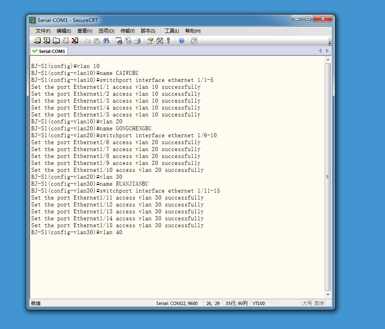Click the terminal scrollbar down arrow
The image size is (385, 329).
pos(328,294)
